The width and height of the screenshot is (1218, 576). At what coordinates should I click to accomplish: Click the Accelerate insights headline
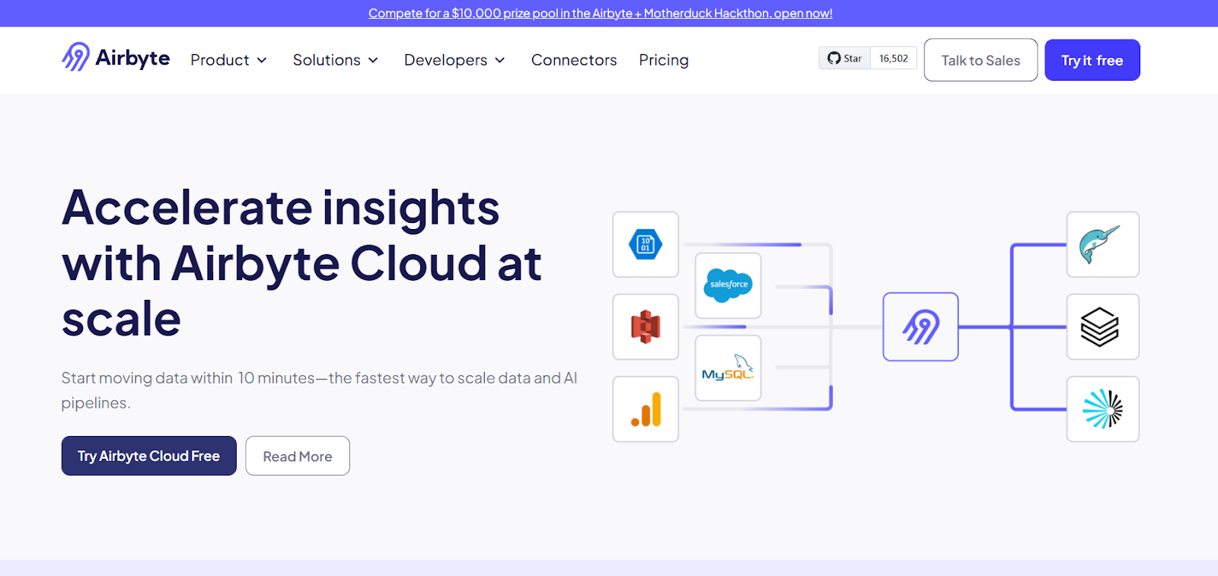tap(301, 263)
